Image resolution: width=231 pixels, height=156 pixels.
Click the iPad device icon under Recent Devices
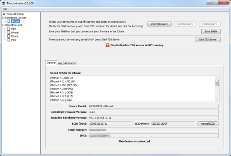click(x=8, y=29)
